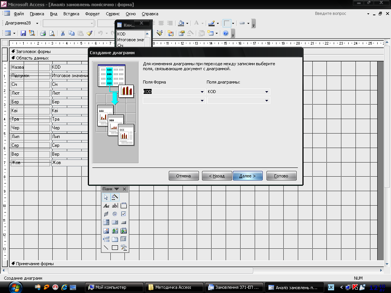Select the Page Break tool

pyautogui.click(x=106, y=239)
